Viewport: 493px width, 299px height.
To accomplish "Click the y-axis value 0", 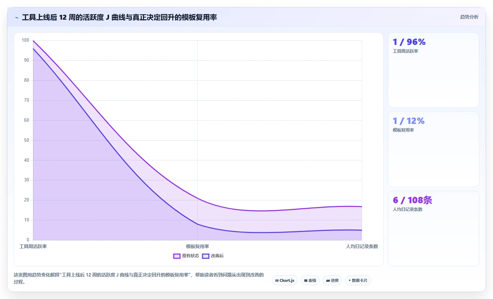I will pyautogui.click(x=28, y=240).
